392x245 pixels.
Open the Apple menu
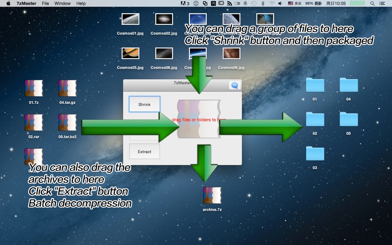(x=8, y=3)
